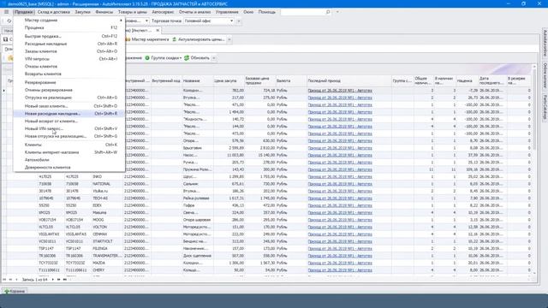548x308 pixels.
Task: Choose Отказы клиентов menu entry
Action: click(69, 67)
